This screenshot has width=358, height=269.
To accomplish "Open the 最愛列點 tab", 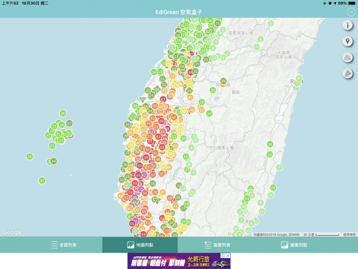I will pyautogui.click(x=294, y=245).
